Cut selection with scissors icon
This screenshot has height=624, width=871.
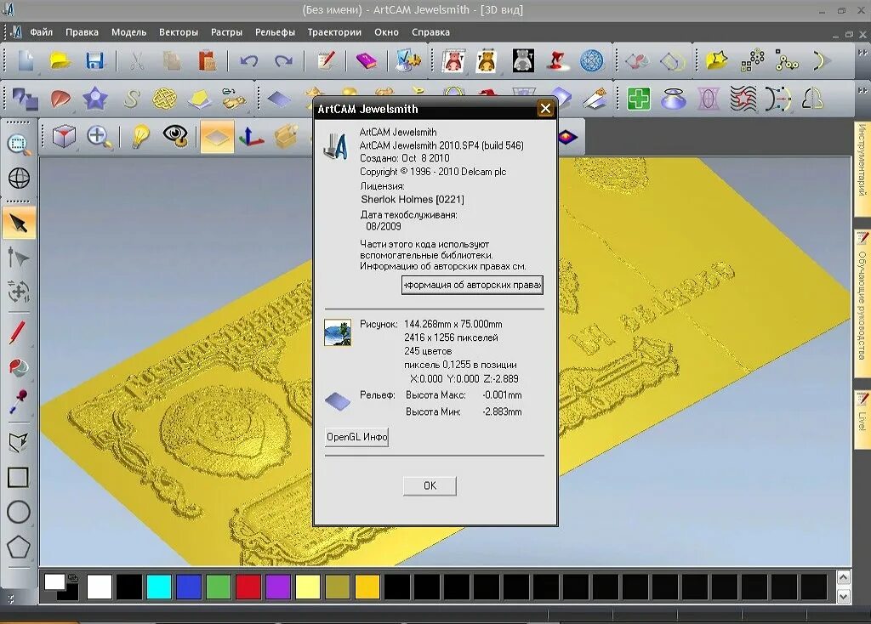tap(137, 60)
